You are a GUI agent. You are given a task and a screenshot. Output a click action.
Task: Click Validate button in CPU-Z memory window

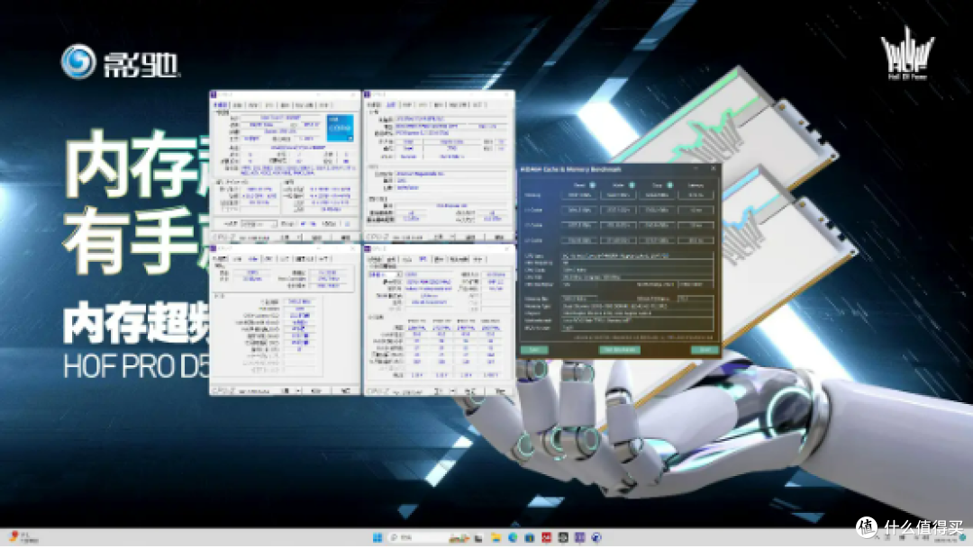[x=316, y=391]
